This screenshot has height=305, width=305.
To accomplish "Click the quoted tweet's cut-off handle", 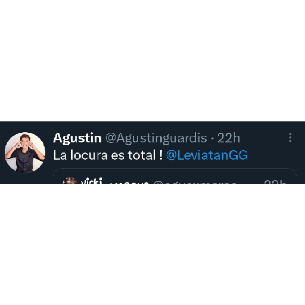I will click(x=195, y=182).
